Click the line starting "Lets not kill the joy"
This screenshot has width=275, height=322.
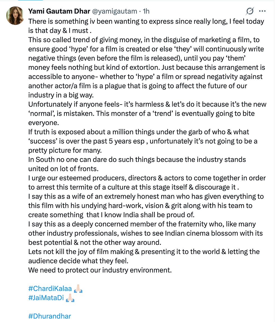pos(144,251)
